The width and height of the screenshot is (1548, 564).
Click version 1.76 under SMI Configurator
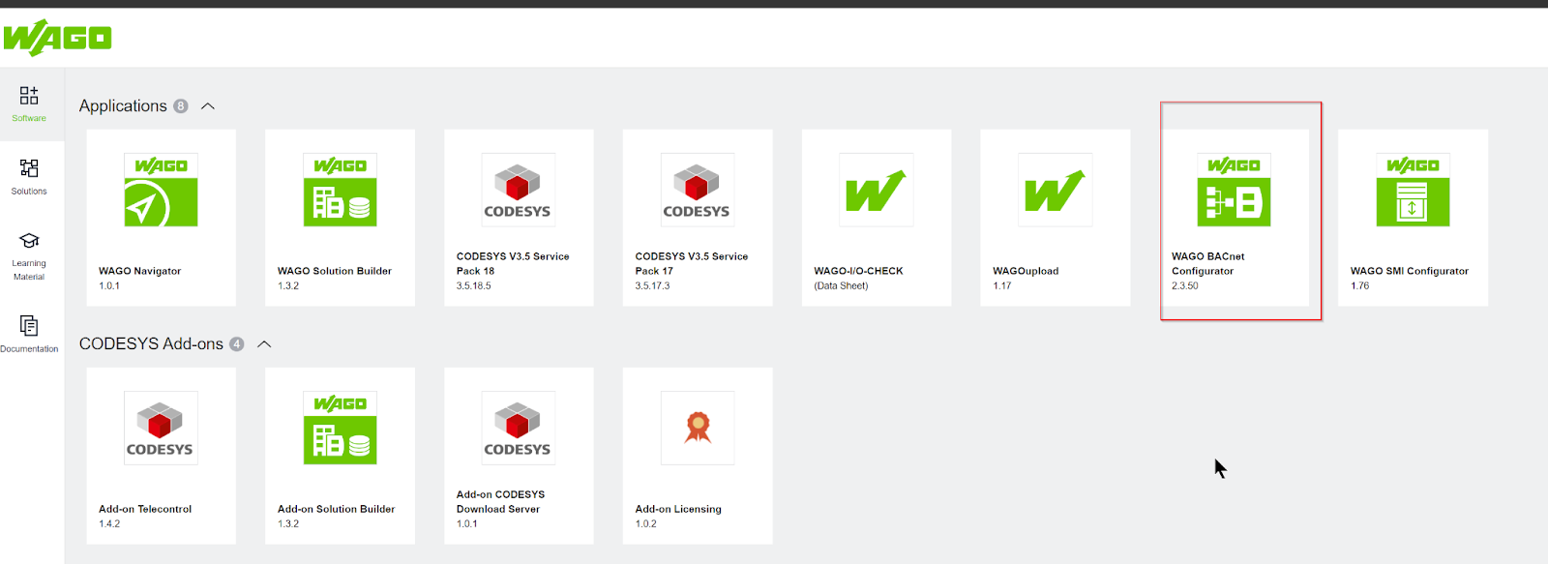coord(1360,286)
